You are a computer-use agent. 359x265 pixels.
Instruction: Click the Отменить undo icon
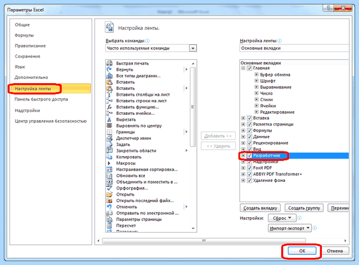click(x=109, y=206)
